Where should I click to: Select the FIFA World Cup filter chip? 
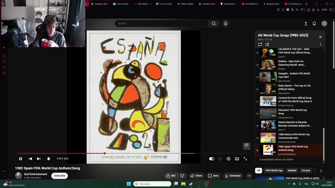coord(274,171)
